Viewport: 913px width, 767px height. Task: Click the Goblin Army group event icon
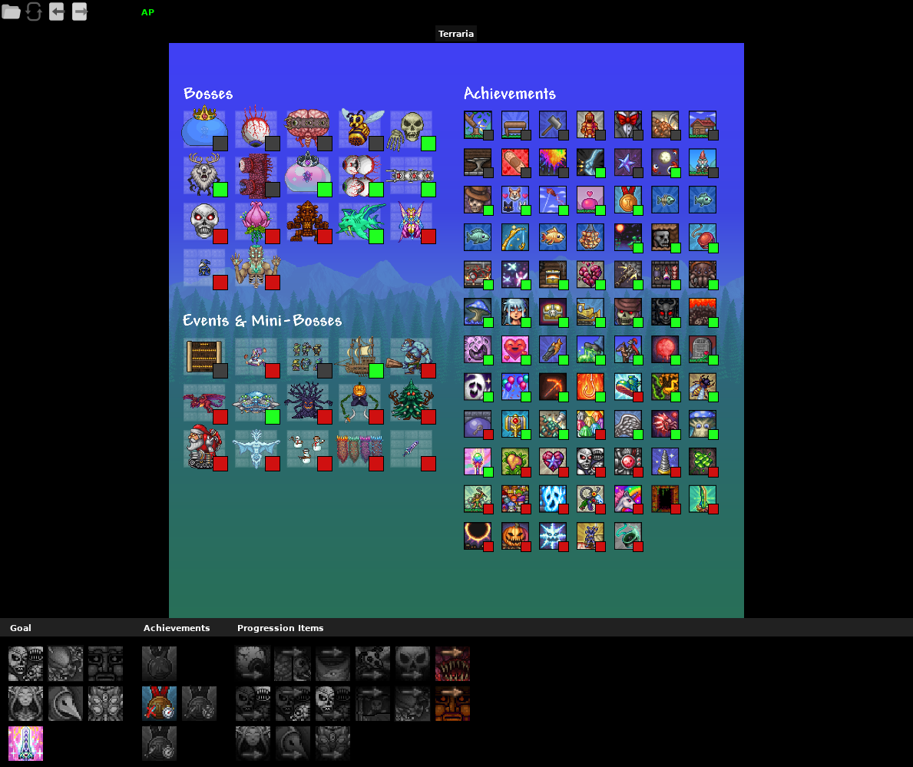click(x=308, y=356)
